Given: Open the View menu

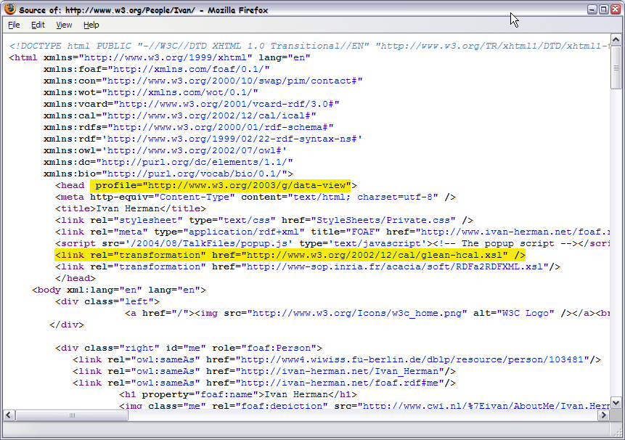Looking at the screenshot, I should (x=64, y=24).
